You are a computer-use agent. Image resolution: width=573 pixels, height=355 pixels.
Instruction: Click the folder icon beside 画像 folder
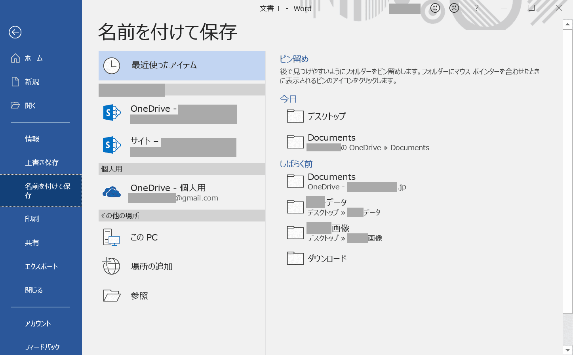pos(295,233)
